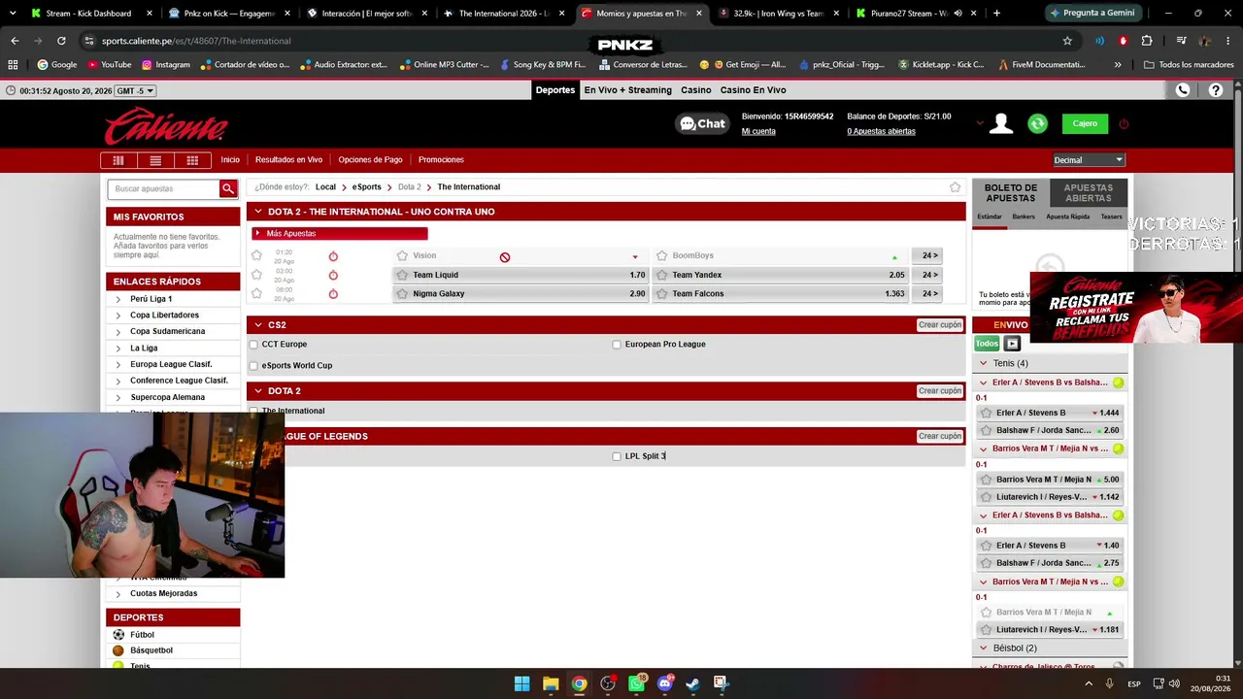Favorite the Team Yandex selection star

click(x=661, y=275)
